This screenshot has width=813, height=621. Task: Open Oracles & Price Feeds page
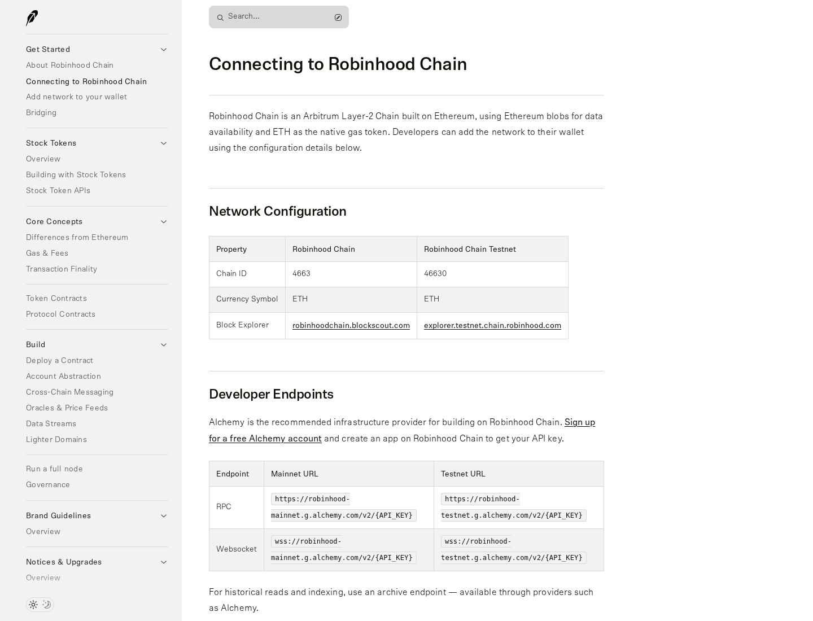[x=67, y=408]
